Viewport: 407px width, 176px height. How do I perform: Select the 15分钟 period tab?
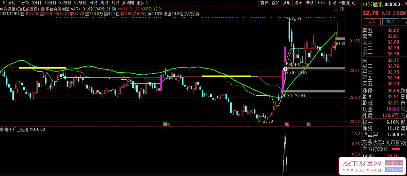[x=51, y=2]
